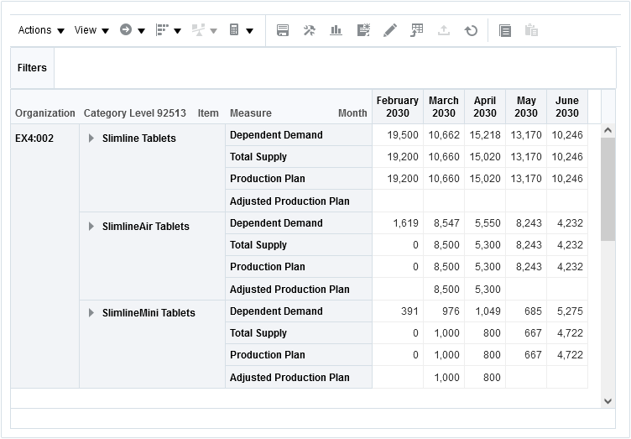Click the wrench and hammer tools icon
Viewport: 631px width, 439px height.
309,30
